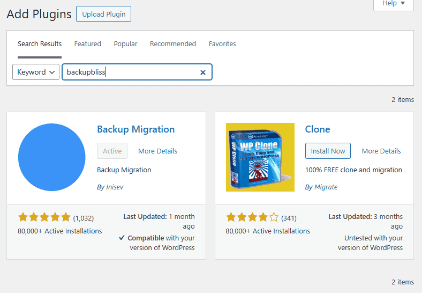
Task: Go to the Favorites tab
Action: coord(222,44)
